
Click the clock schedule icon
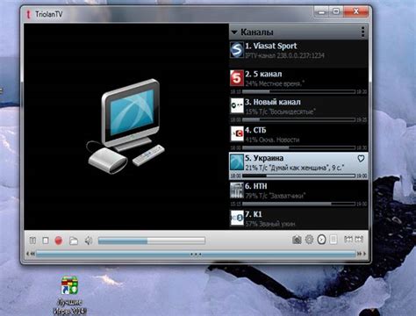(x=321, y=240)
